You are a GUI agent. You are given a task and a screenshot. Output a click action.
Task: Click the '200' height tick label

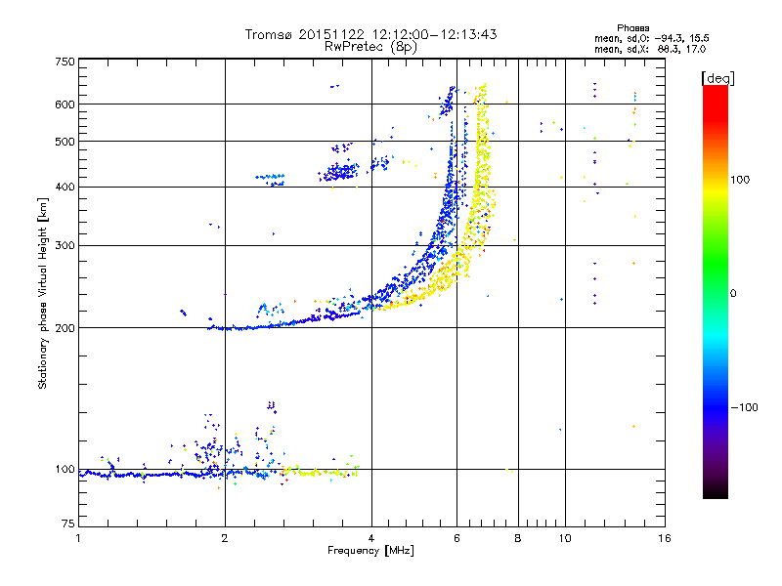point(65,328)
